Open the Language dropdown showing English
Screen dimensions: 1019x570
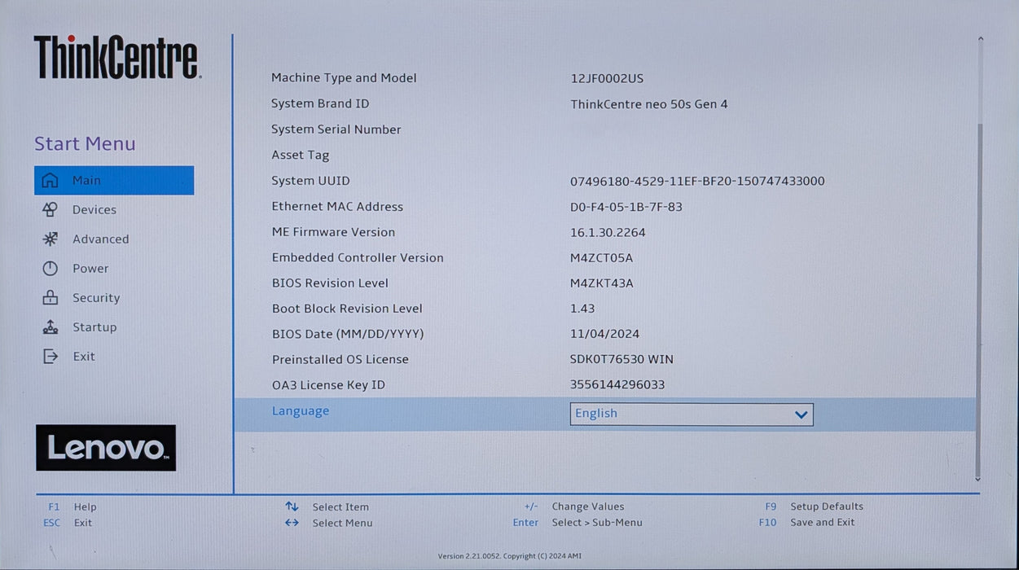click(692, 414)
